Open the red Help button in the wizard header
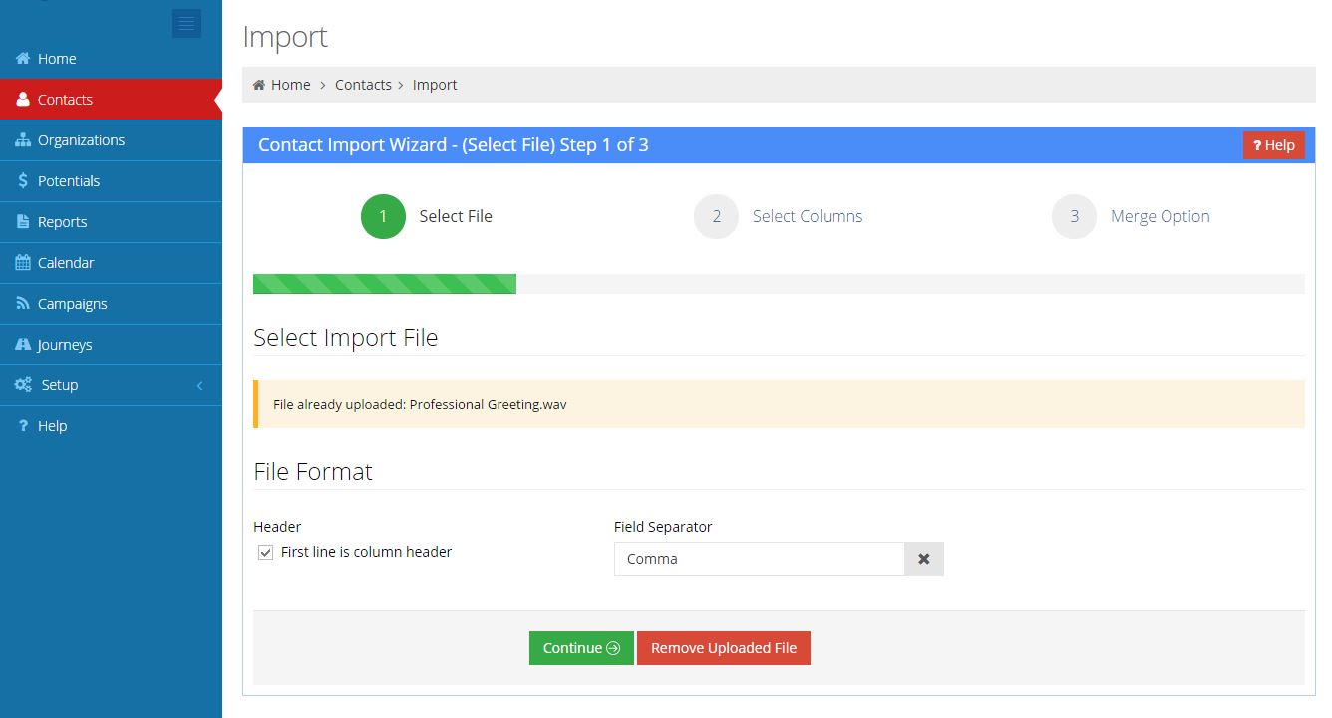1332x718 pixels. pyautogui.click(x=1273, y=144)
